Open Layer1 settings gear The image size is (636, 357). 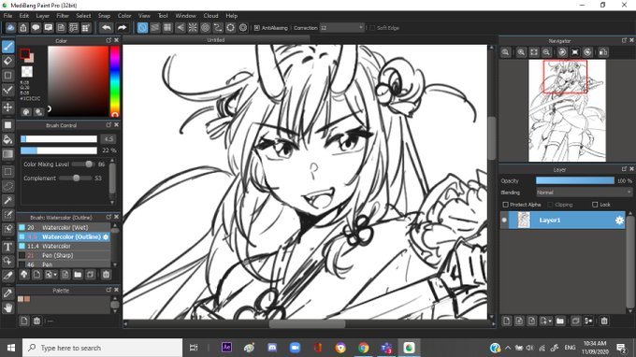(619, 220)
